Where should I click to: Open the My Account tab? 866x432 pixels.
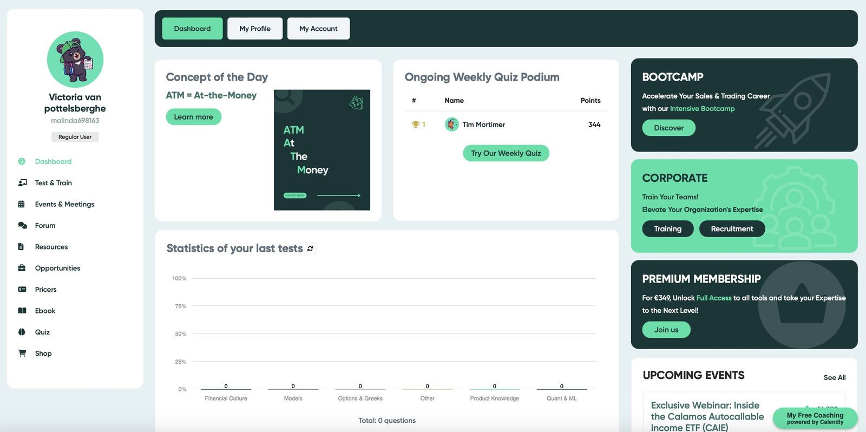click(x=318, y=29)
